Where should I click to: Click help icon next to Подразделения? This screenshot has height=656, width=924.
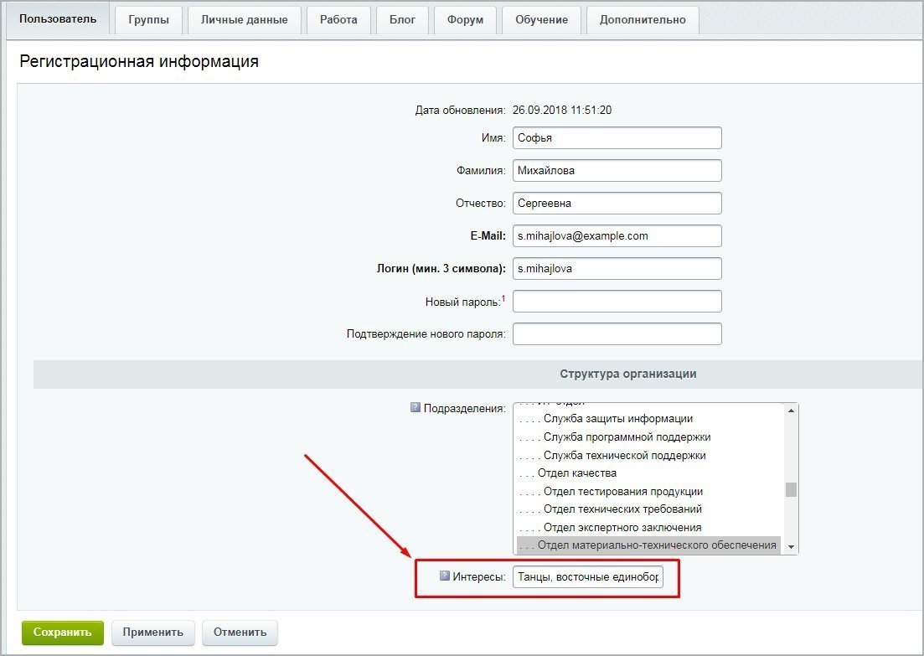pos(415,408)
